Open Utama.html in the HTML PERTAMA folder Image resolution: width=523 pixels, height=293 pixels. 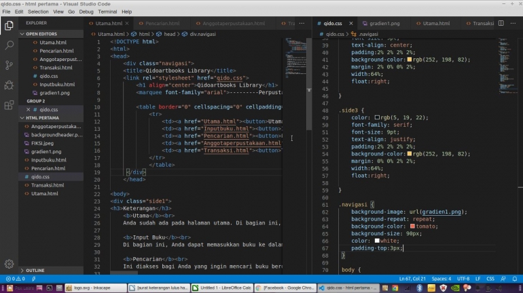[x=45, y=193]
